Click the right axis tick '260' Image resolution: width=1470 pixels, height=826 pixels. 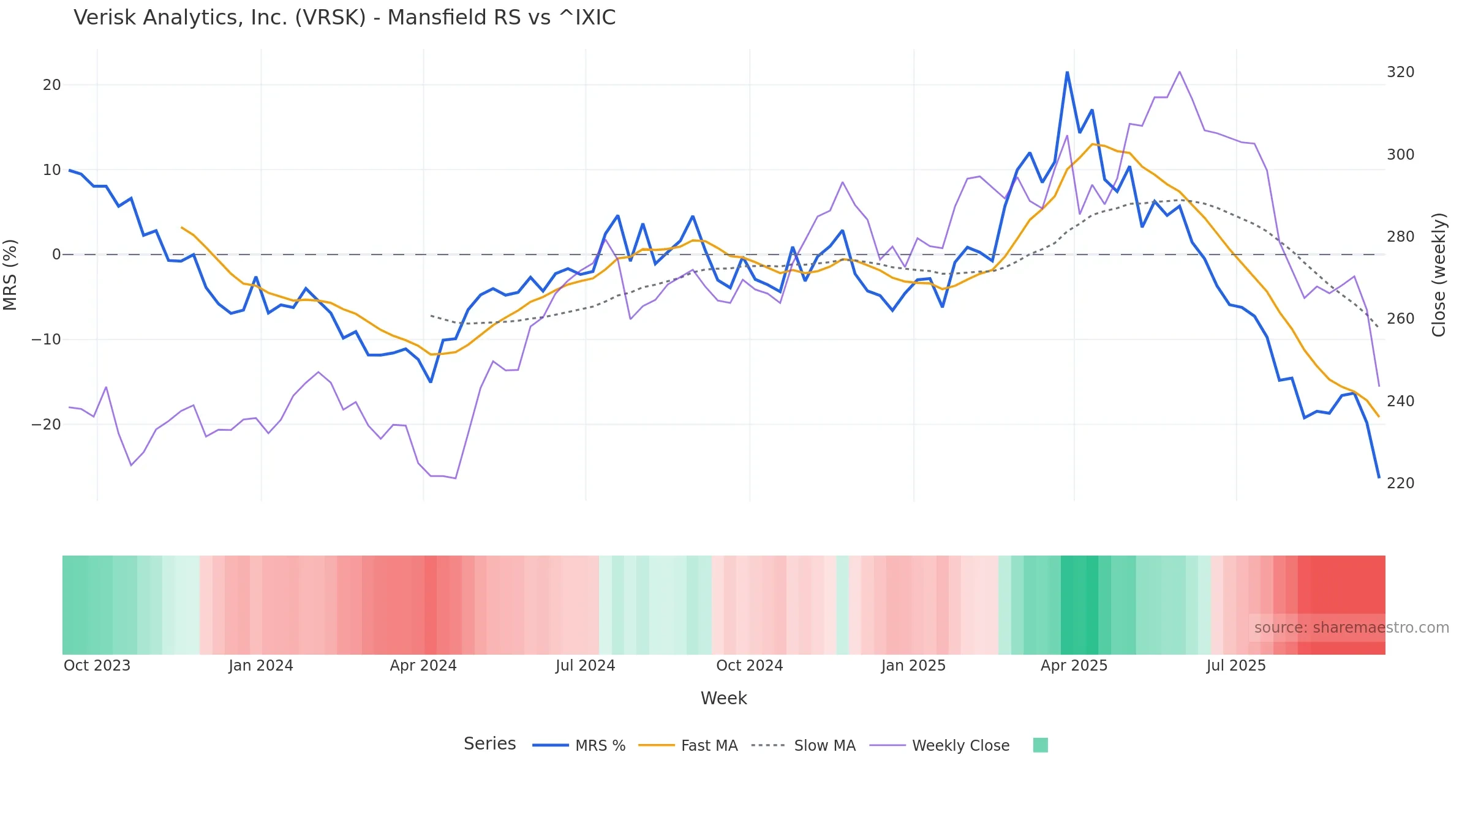pyautogui.click(x=1401, y=319)
